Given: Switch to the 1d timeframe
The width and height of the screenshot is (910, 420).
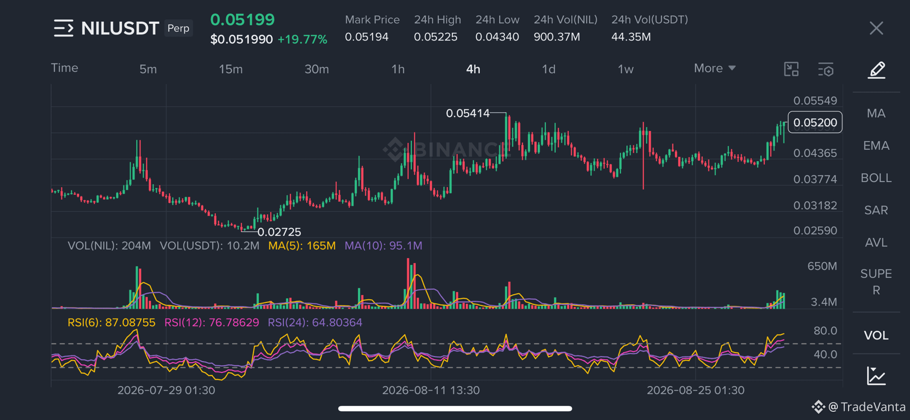Looking at the screenshot, I should (548, 69).
